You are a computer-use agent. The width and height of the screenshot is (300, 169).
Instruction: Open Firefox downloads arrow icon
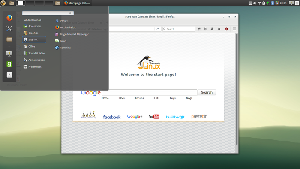(x=212, y=29)
